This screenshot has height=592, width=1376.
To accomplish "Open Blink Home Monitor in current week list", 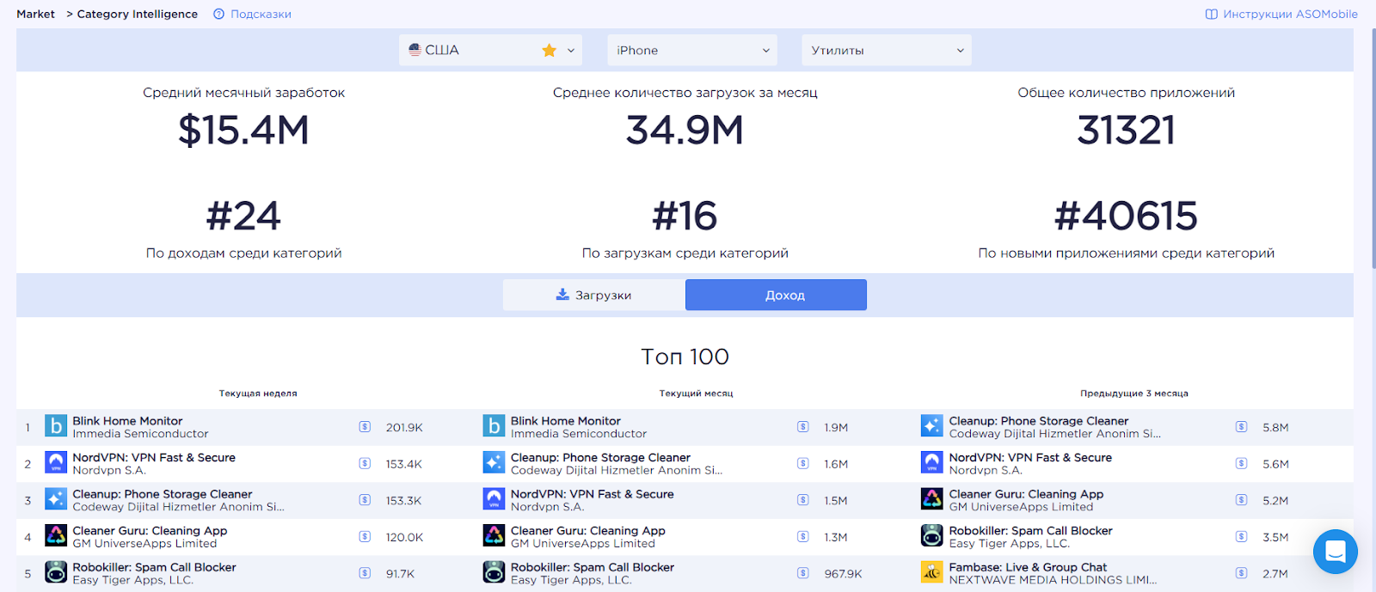I will click(x=127, y=421).
